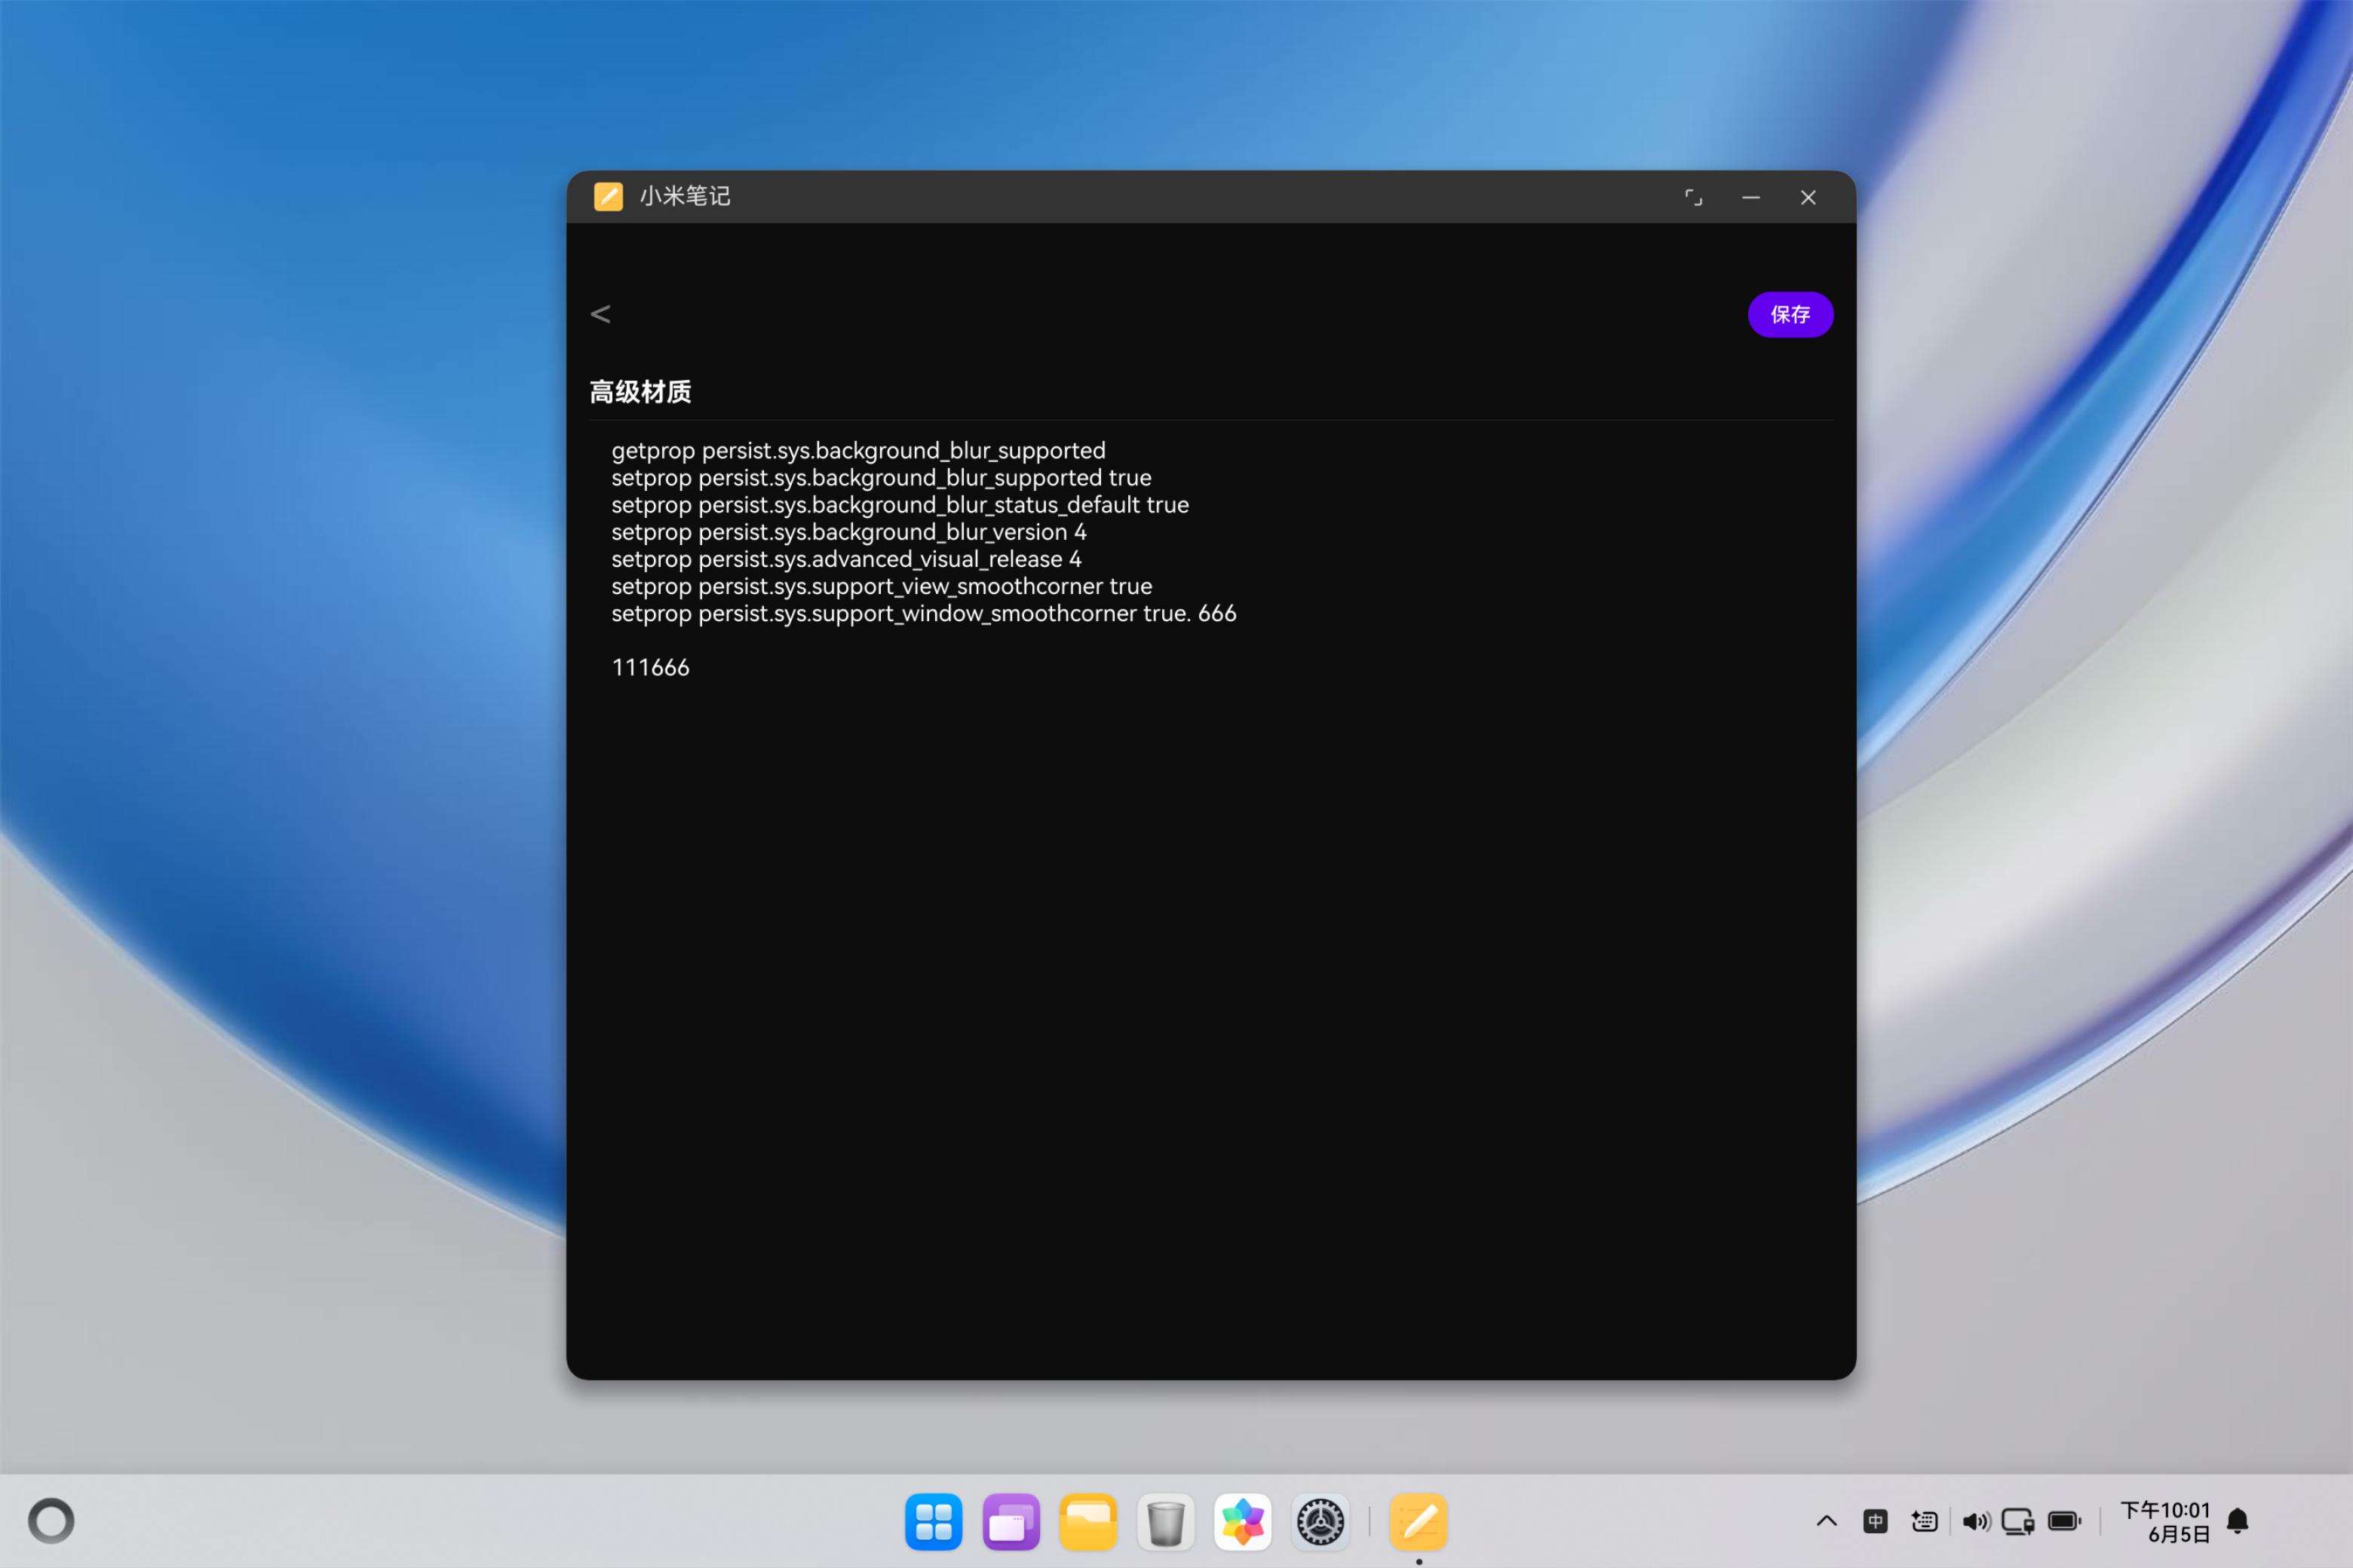
Task: Go back using the note's back arrow
Action: [600, 314]
